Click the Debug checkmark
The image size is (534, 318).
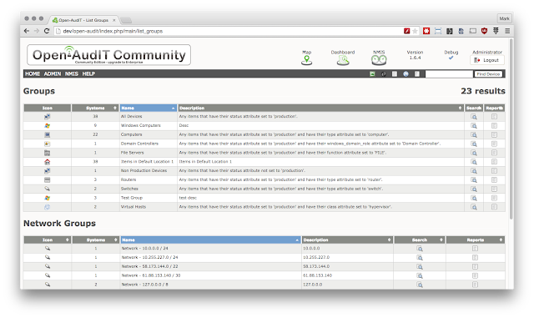(x=451, y=58)
